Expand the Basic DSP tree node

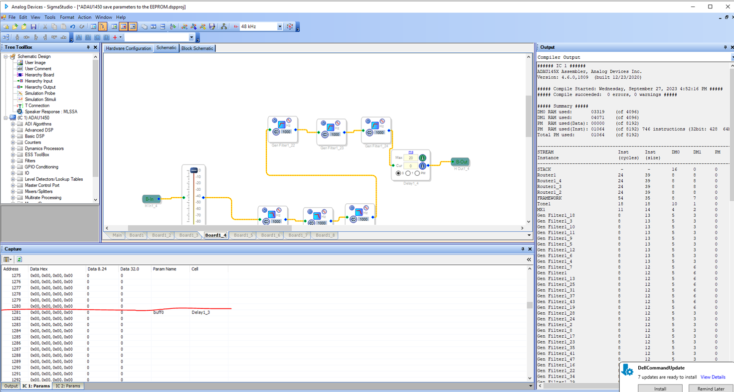(13, 136)
